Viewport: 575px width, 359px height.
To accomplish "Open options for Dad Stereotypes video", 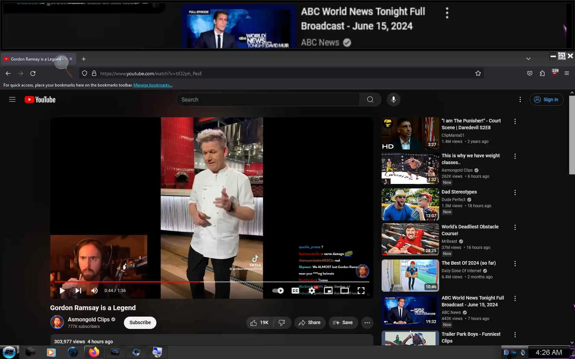I will pos(515,192).
